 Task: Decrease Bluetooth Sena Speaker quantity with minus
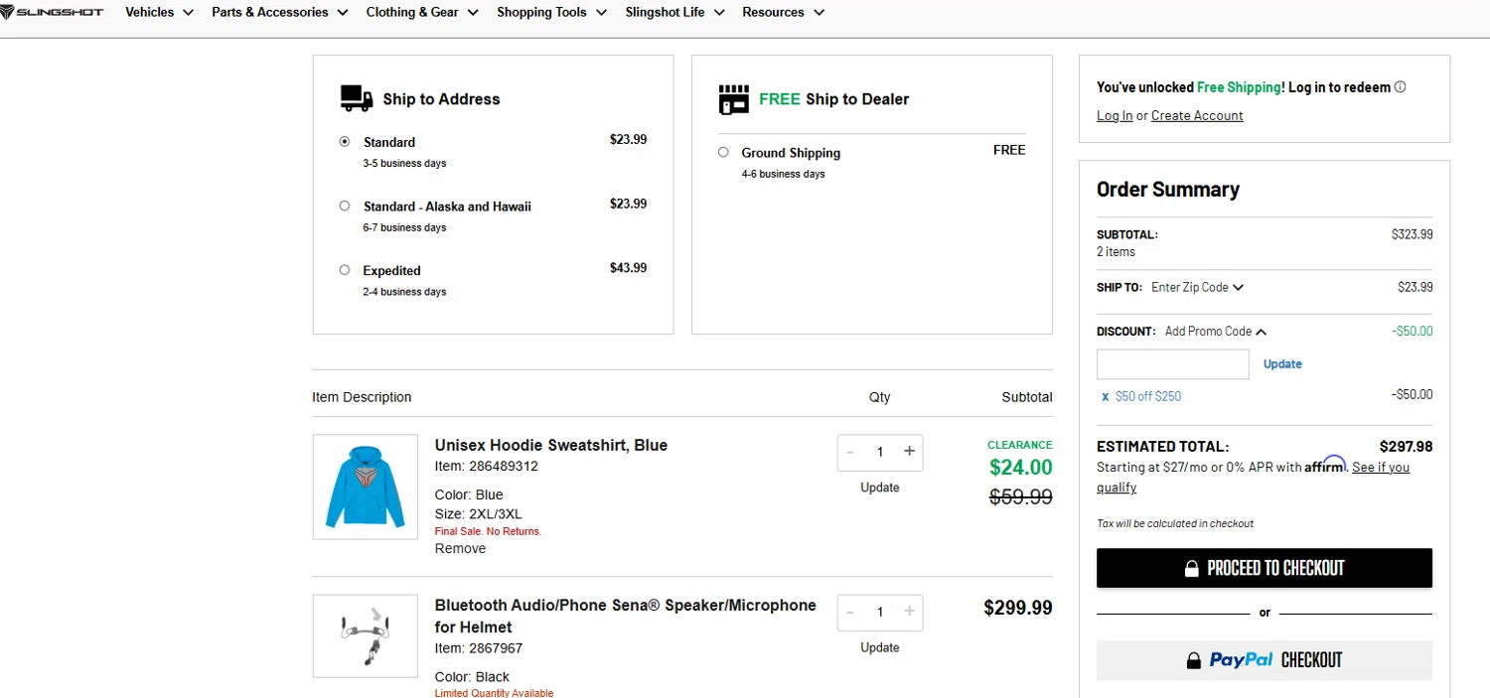pos(850,612)
